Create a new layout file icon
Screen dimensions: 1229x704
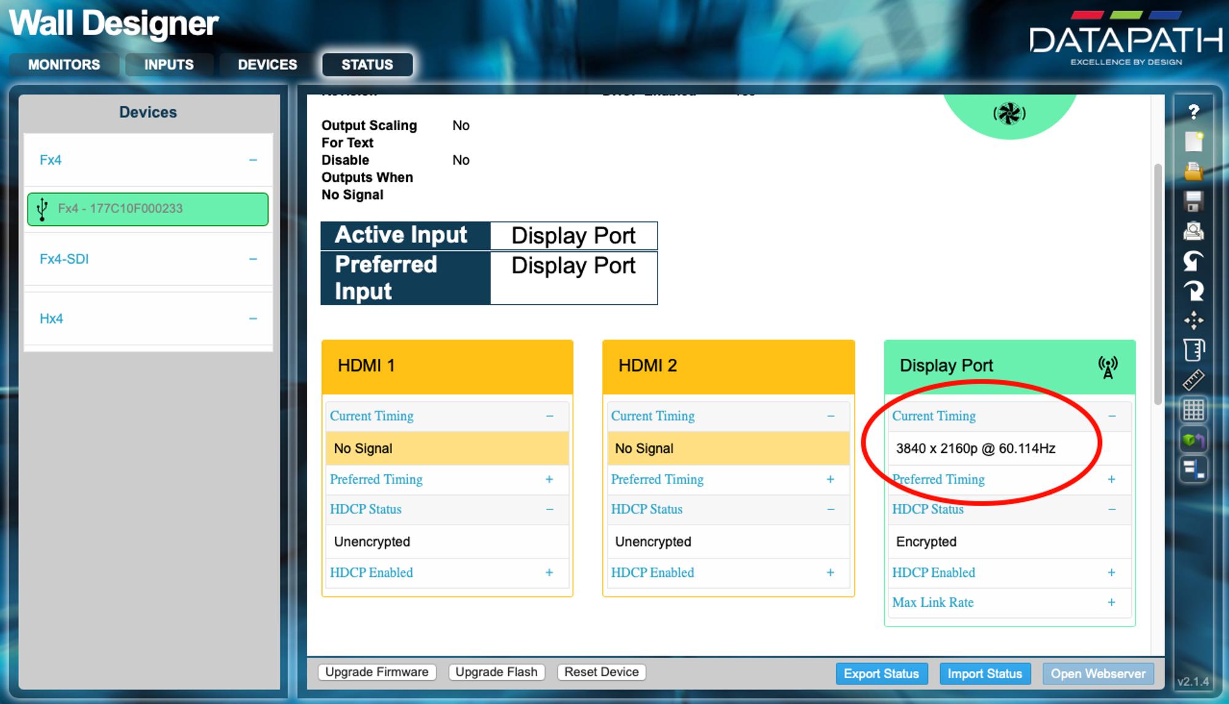[1193, 141]
